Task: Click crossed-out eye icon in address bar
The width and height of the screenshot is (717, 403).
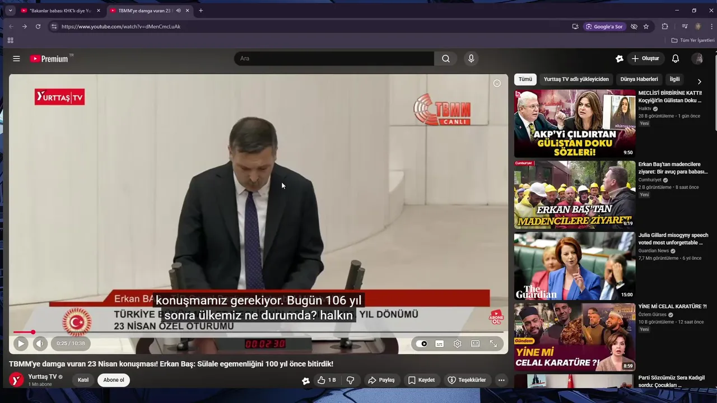Action: pos(634,26)
